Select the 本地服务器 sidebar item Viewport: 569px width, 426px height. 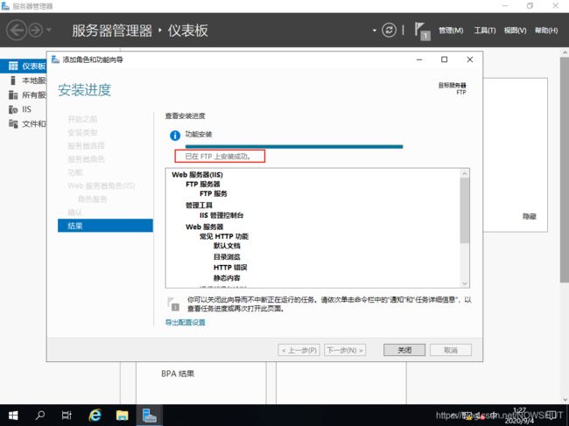pyautogui.click(x=24, y=80)
